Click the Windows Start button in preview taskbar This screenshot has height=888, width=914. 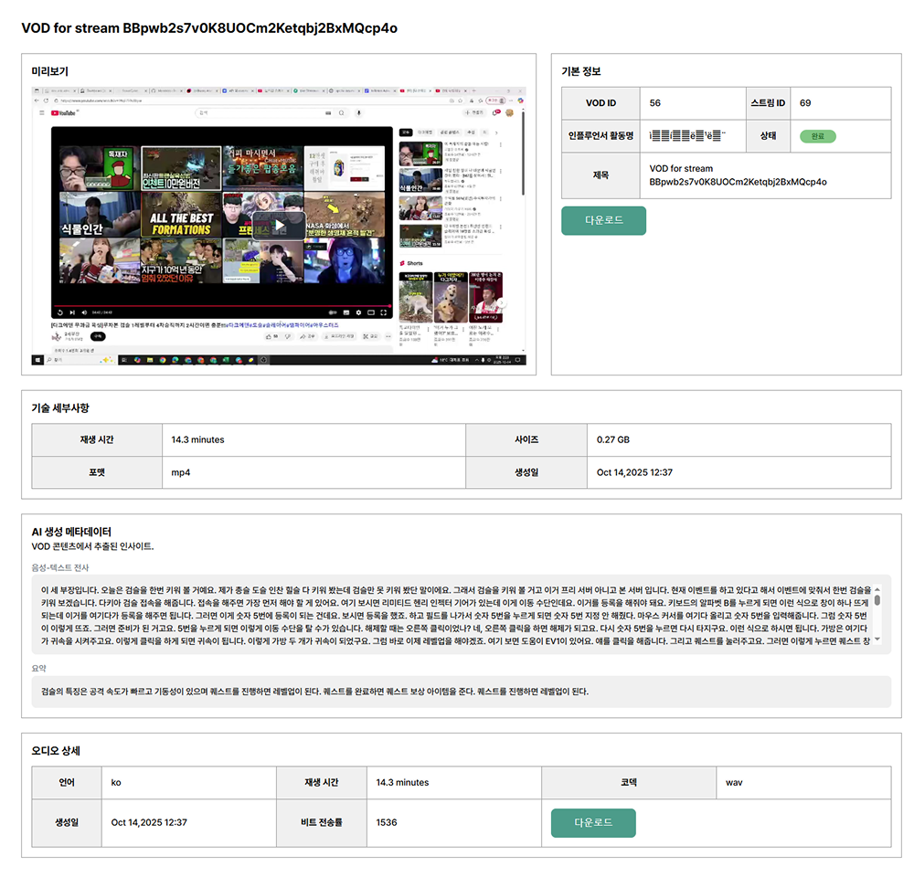click(x=38, y=360)
